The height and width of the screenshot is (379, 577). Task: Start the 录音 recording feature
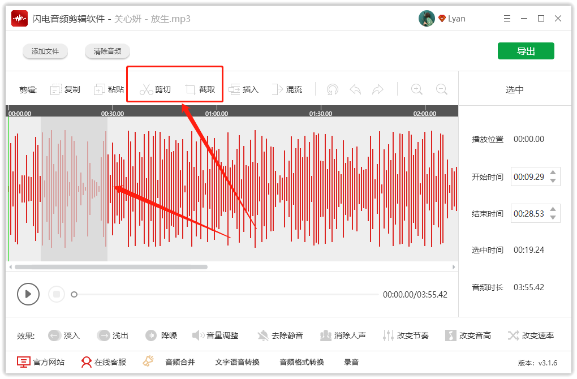351,362
